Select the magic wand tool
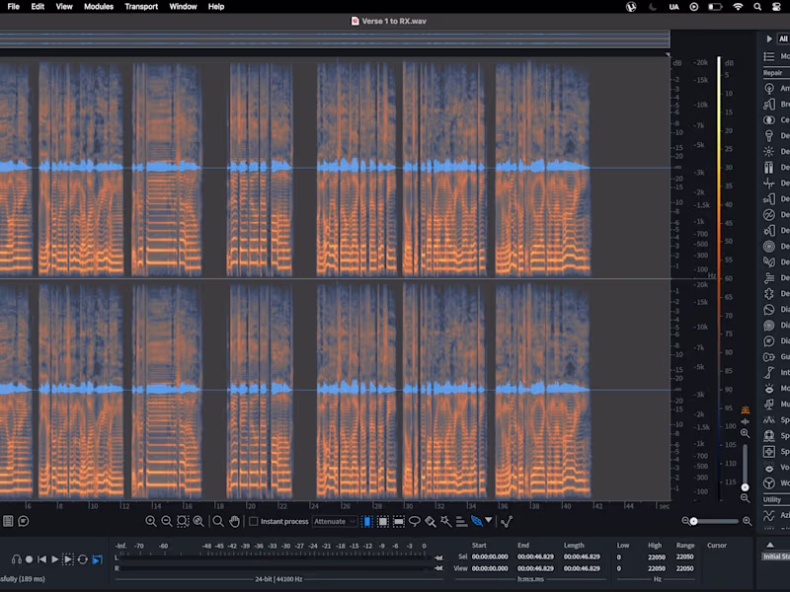Screen dimensions: 790x592 [x=445, y=521]
